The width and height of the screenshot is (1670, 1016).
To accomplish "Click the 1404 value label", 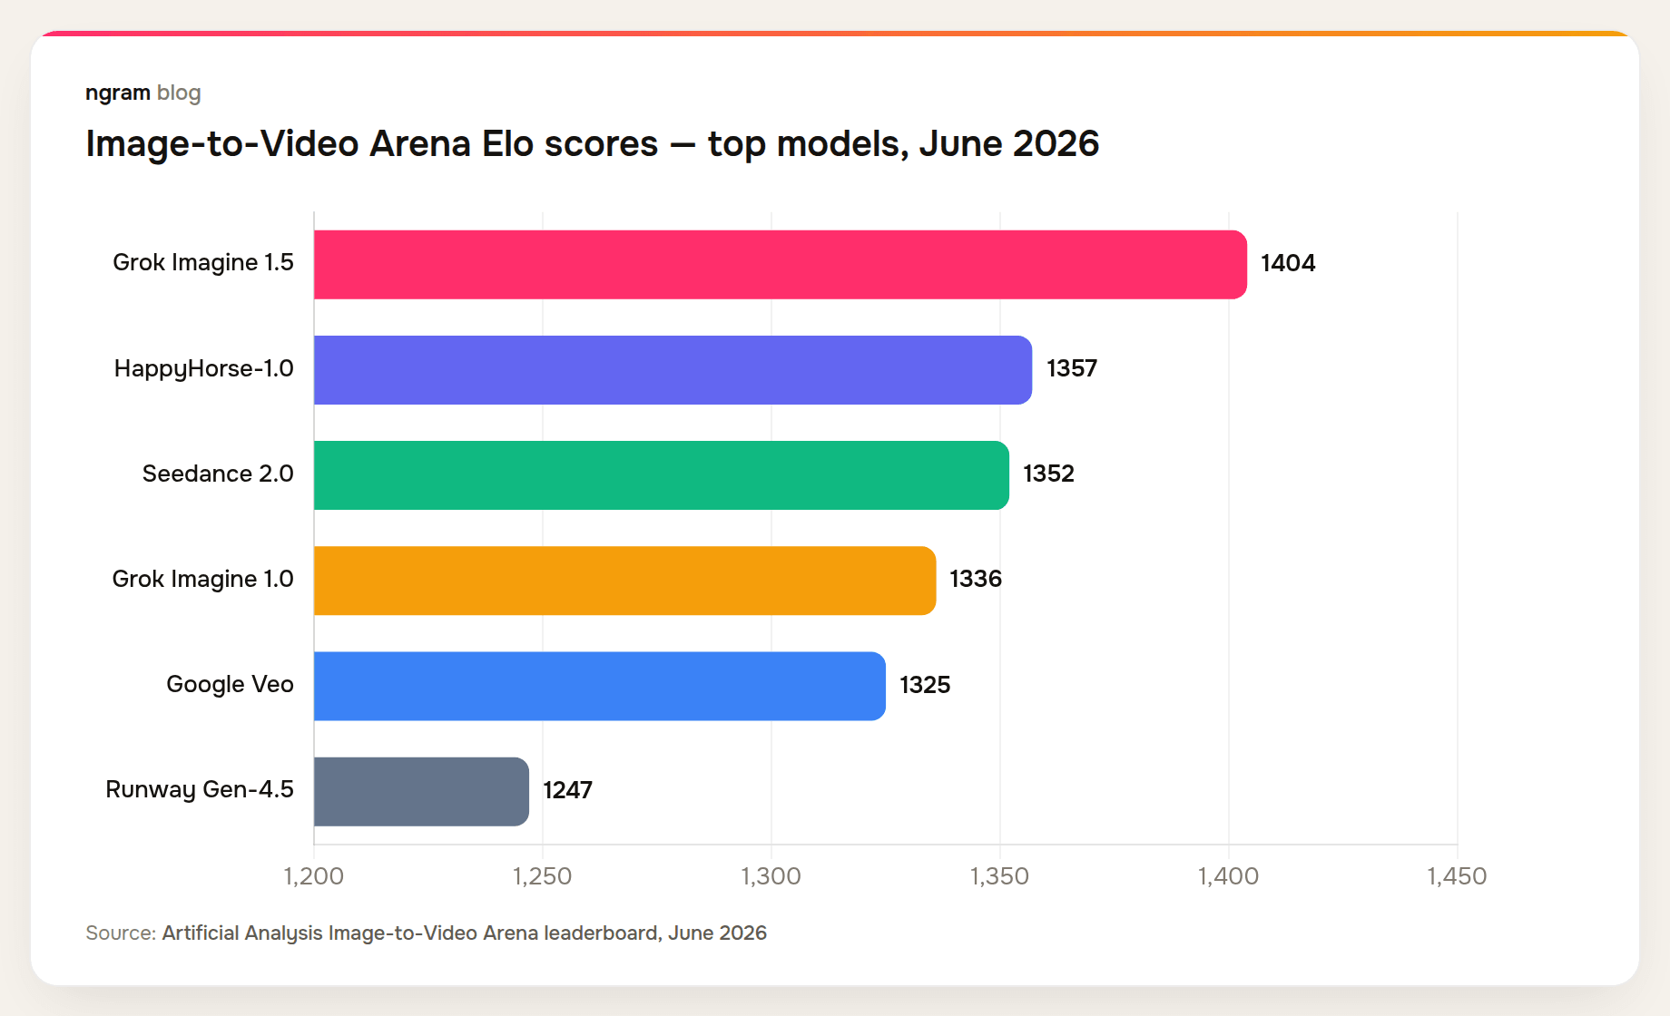I will [1288, 263].
